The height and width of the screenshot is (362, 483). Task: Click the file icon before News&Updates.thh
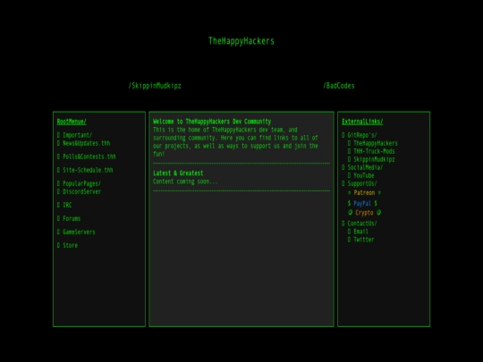pyautogui.click(x=58, y=143)
